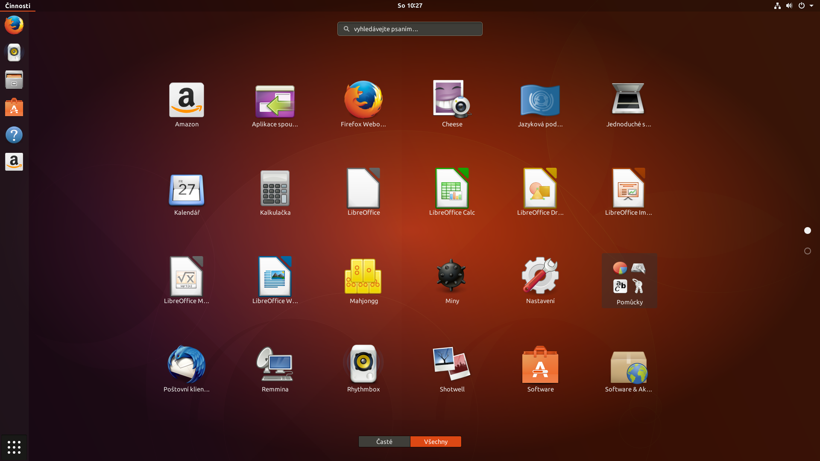Open the Files manager in dock
The image size is (820, 461).
point(14,80)
